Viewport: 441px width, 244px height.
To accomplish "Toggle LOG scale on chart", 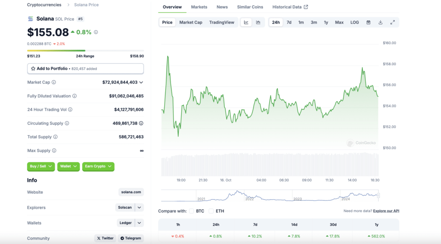I will (355, 22).
